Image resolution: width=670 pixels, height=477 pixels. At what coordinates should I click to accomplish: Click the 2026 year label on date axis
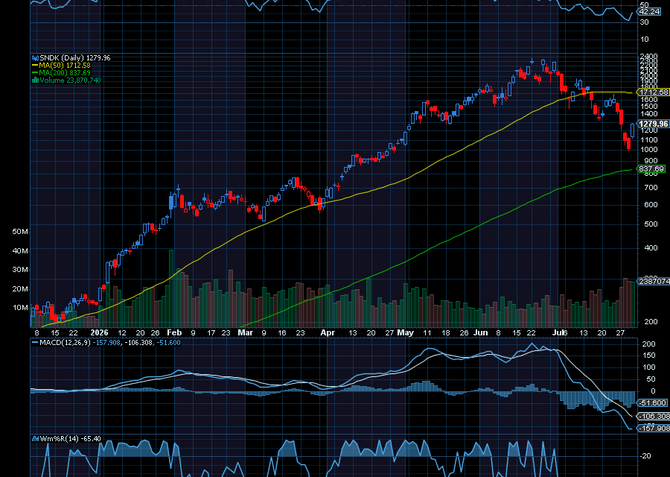pos(99,332)
